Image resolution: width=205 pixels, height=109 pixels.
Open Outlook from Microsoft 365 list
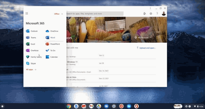click(32, 31)
